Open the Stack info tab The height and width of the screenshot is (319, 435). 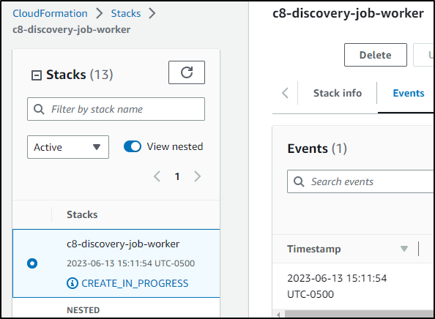click(x=338, y=93)
